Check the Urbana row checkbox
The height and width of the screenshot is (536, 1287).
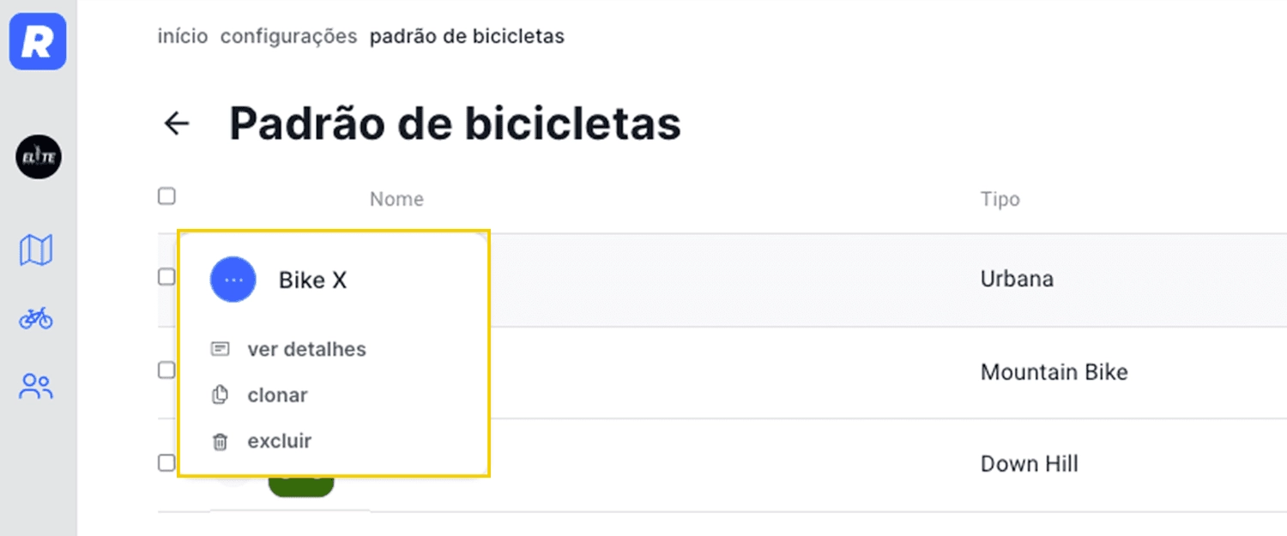(166, 277)
